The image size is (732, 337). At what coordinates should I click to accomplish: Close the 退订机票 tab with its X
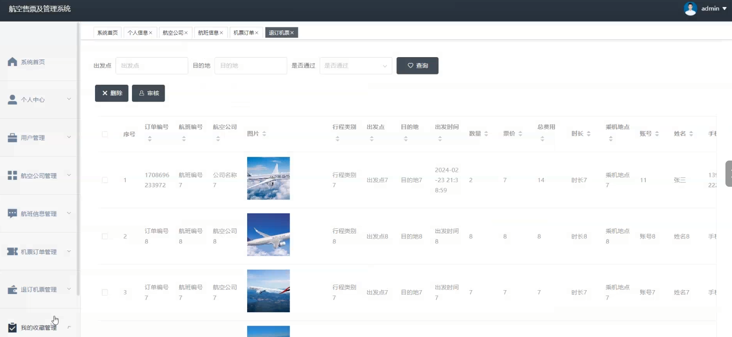[292, 33]
